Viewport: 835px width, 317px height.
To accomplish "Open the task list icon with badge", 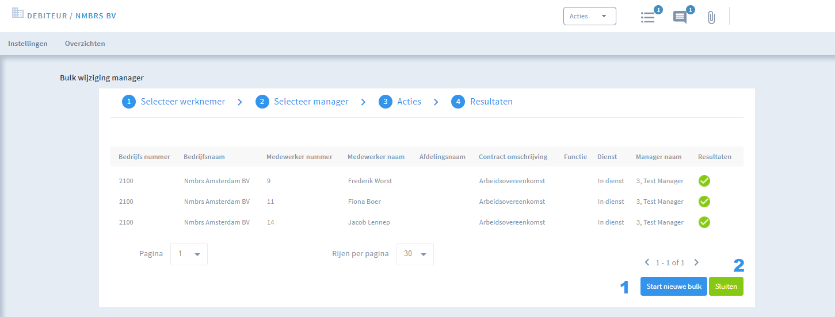I will pos(649,17).
